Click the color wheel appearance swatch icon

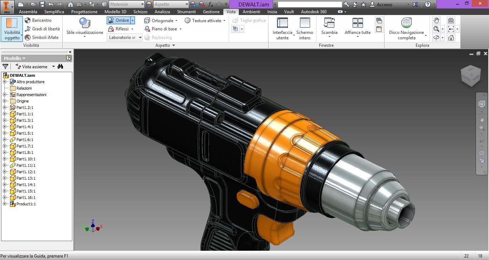(x=149, y=4)
